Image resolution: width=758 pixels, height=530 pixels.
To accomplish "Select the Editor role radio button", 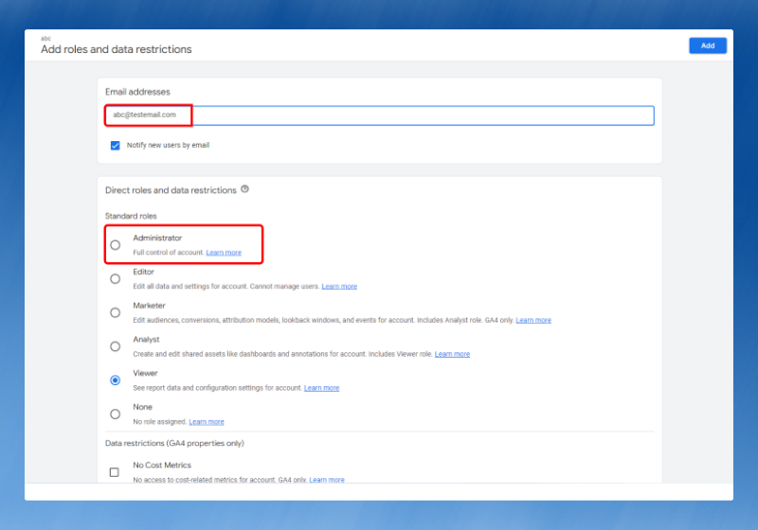I will pyautogui.click(x=115, y=278).
